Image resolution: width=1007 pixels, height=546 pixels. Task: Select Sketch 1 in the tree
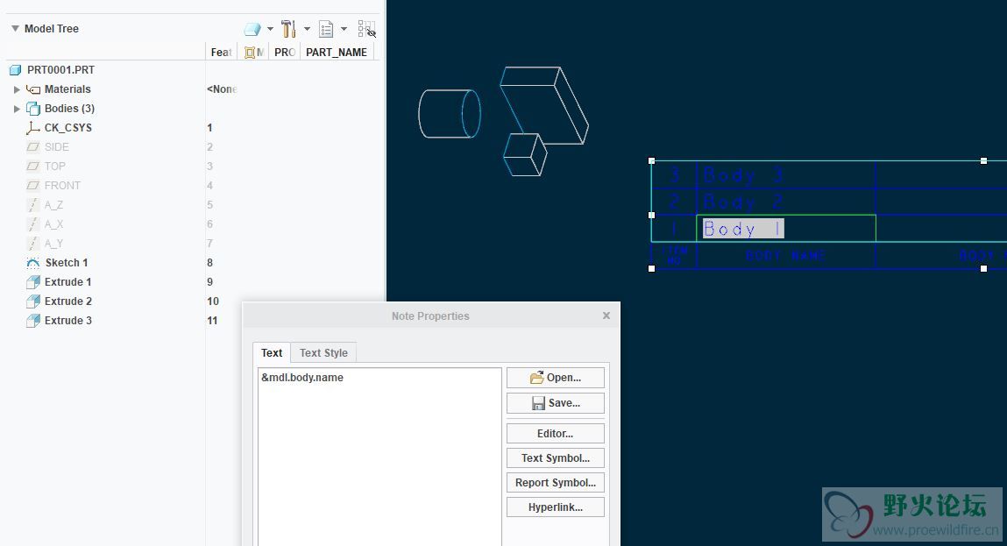tap(67, 263)
